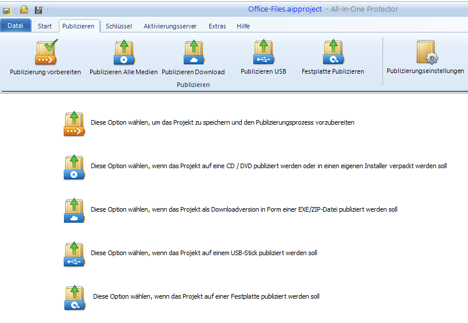Click the Publizieren Alle Medien ribbon icon
The height and width of the screenshot is (323, 468).
coord(123,53)
